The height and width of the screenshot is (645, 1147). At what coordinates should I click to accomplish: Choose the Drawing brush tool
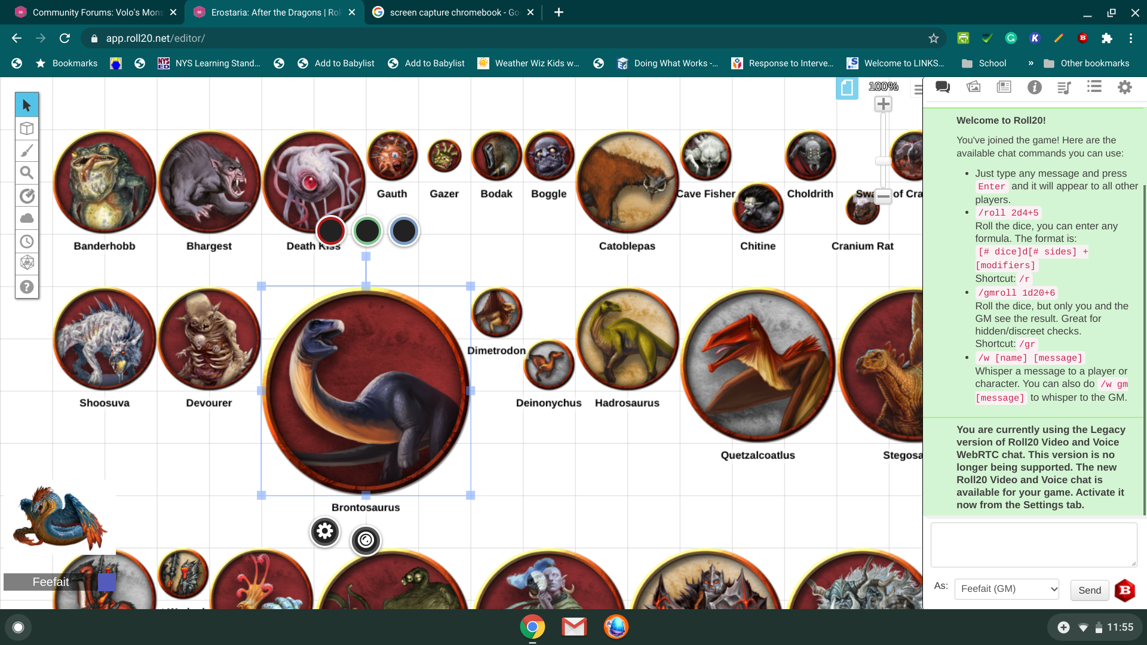[27, 150]
